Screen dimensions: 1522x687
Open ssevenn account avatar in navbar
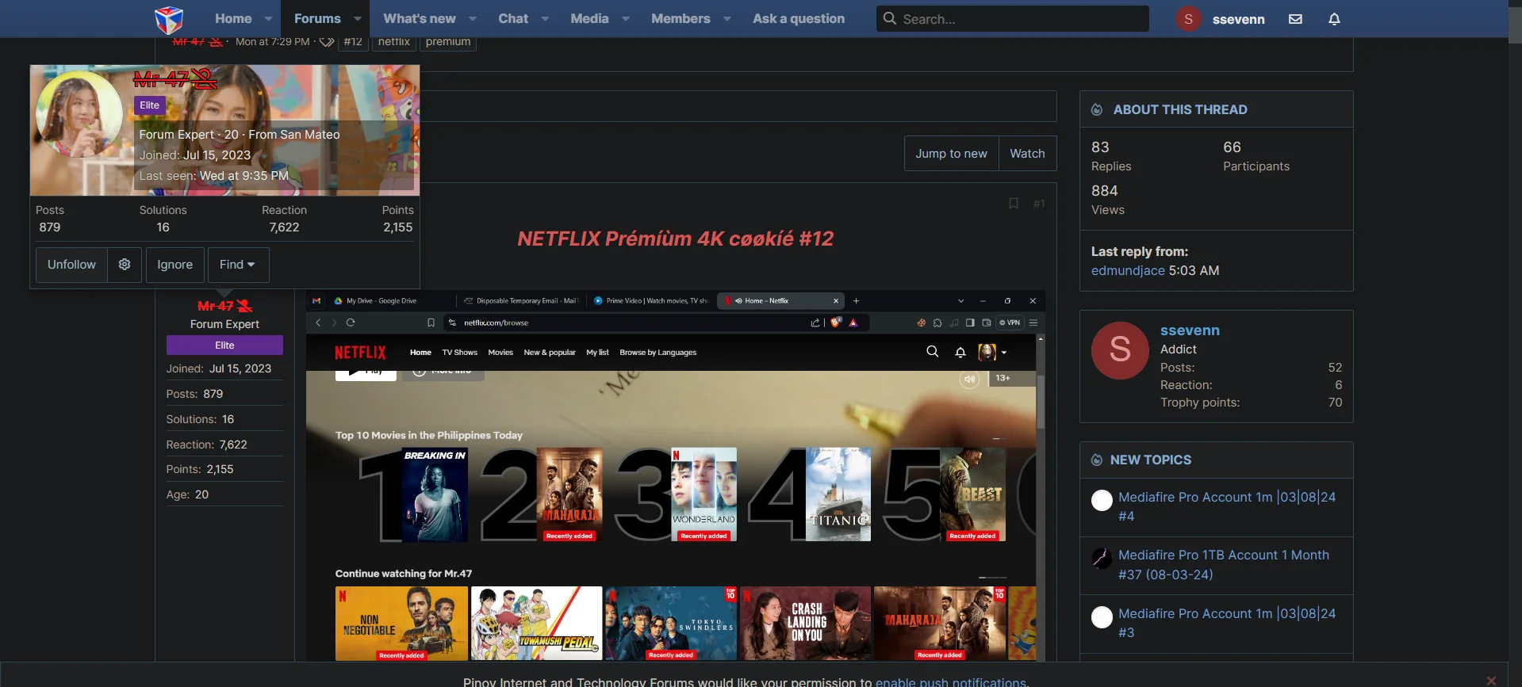coord(1188,19)
